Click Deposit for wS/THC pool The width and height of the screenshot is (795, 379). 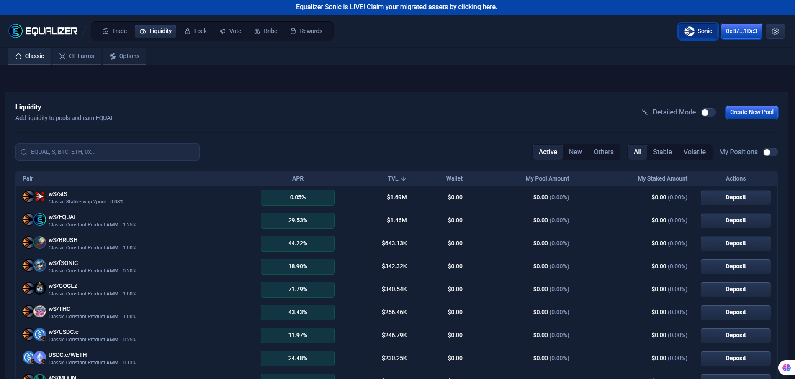tap(736, 313)
